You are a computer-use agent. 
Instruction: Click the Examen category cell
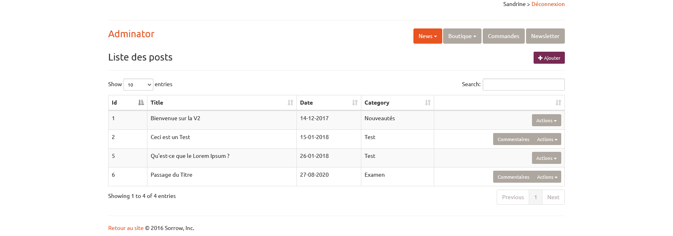point(397,177)
